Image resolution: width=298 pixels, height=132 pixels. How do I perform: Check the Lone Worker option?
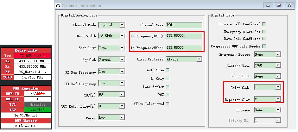click(x=168, y=87)
